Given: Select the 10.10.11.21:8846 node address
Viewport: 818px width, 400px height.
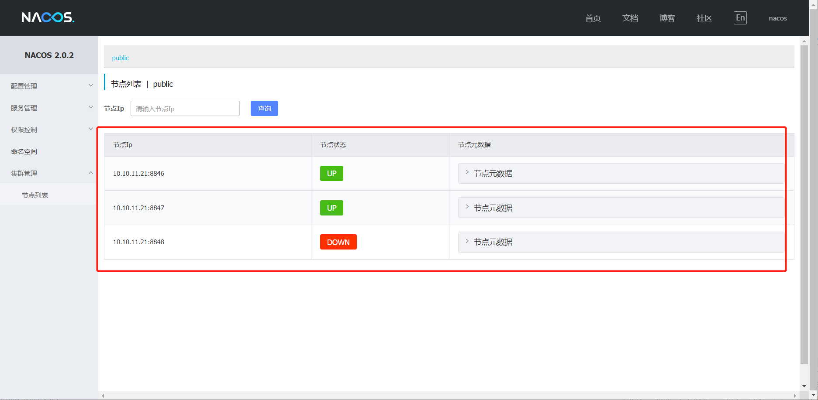Looking at the screenshot, I should click(138, 174).
